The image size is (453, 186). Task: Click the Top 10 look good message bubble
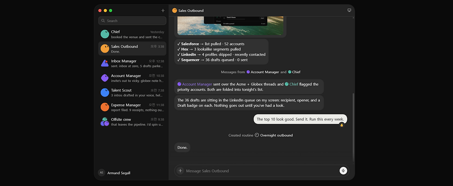300,119
